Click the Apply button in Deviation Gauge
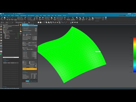136x102 pixels. [31, 81]
